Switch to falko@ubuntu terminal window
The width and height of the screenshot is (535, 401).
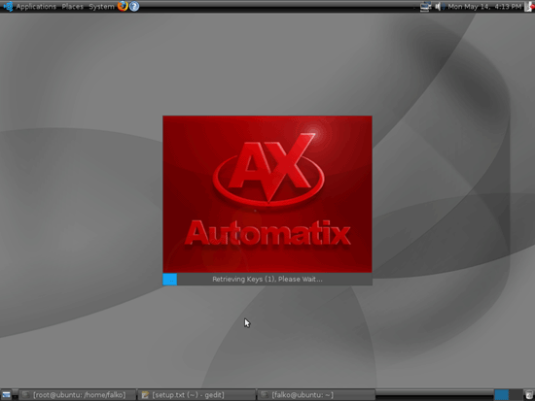(x=316, y=395)
